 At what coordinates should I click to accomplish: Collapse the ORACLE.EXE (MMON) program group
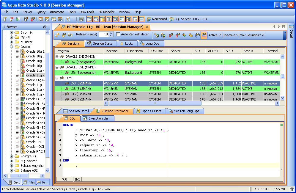click(57, 57)
